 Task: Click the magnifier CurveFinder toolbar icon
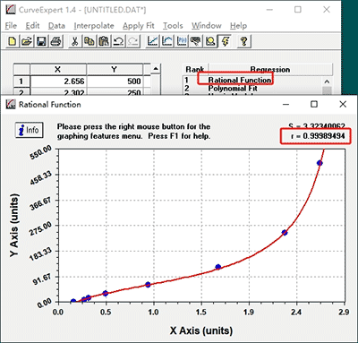(x=210, y=41)
